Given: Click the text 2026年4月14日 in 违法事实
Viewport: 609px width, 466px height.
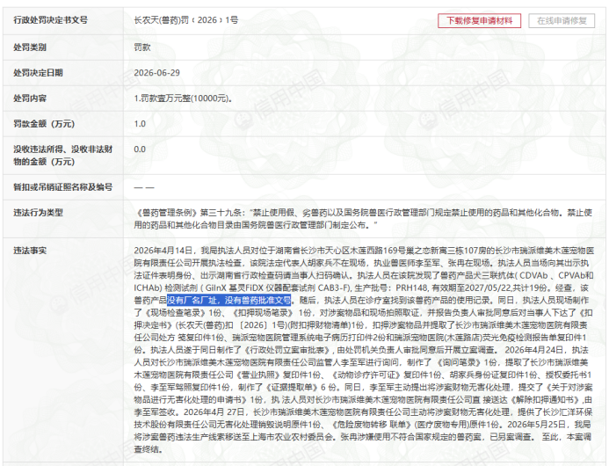Looking at the screenshot, I should (163, 251).
